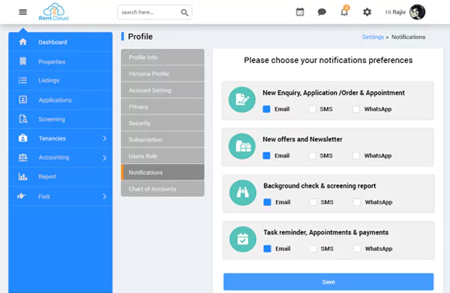450x293 pixels.
Task: Click the Task reminder calendar-check icon
Action: point(243,239)
